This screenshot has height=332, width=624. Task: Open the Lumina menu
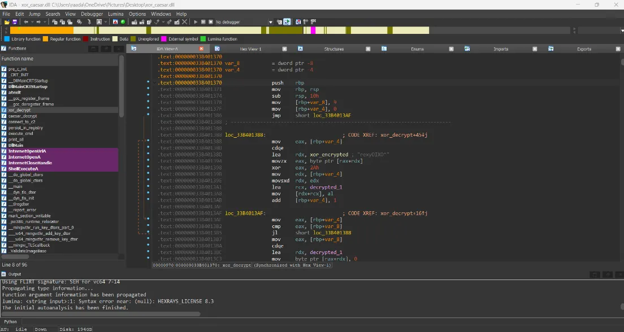(116, 14)
